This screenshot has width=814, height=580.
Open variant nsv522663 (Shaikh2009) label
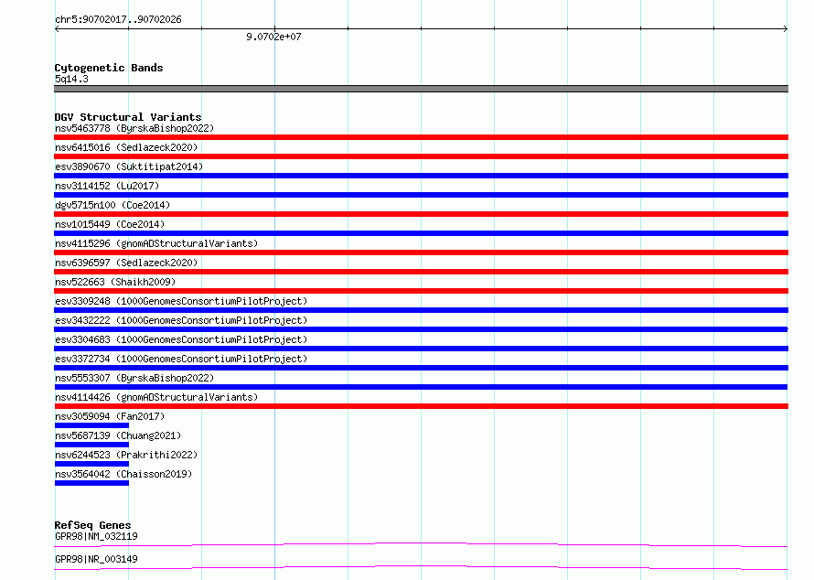[x=115, y=282]
